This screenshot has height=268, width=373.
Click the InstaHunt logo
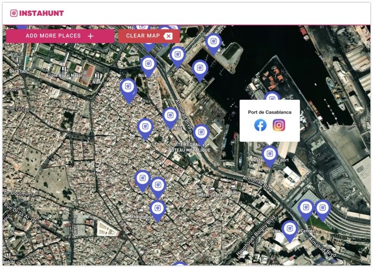pos(37,13)
